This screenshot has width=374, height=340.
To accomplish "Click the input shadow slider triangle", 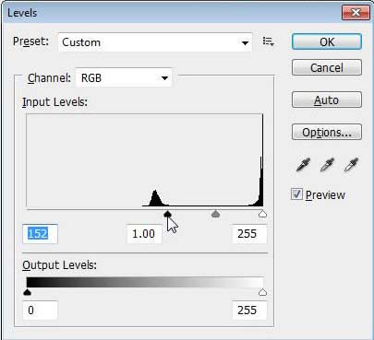I will pos(167,214).
